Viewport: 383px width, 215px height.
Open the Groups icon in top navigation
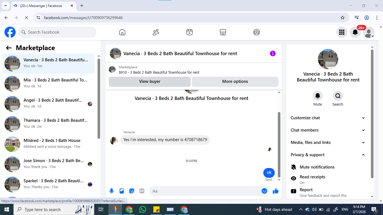click(257, 32)
